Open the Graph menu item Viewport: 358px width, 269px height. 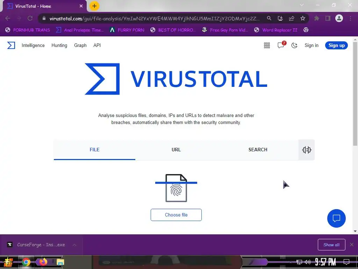[80, 45]
